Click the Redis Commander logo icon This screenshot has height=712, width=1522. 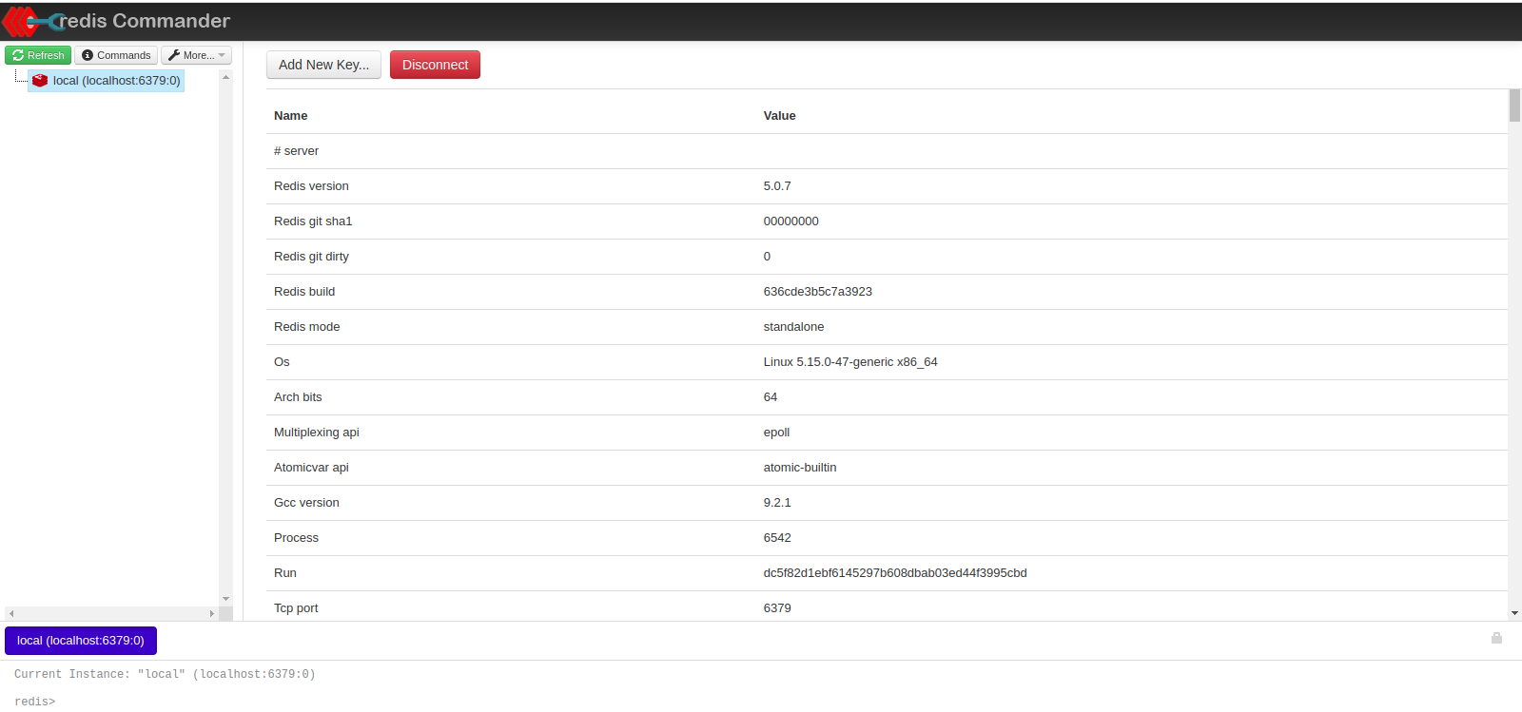pos(29,21)
